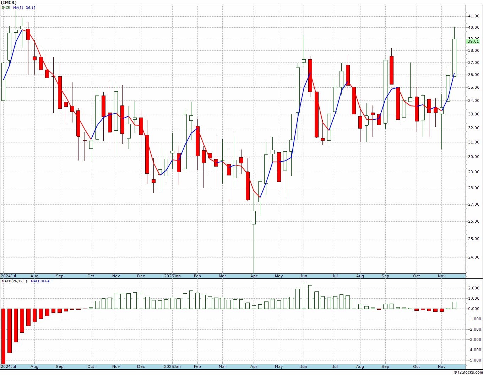Select the 27.00 price axis label

473,204
